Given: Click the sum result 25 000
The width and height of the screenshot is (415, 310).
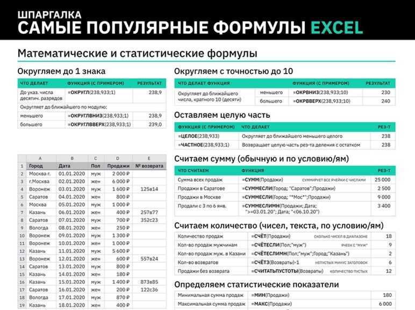Looking at the screenshot, I should 382,180.
